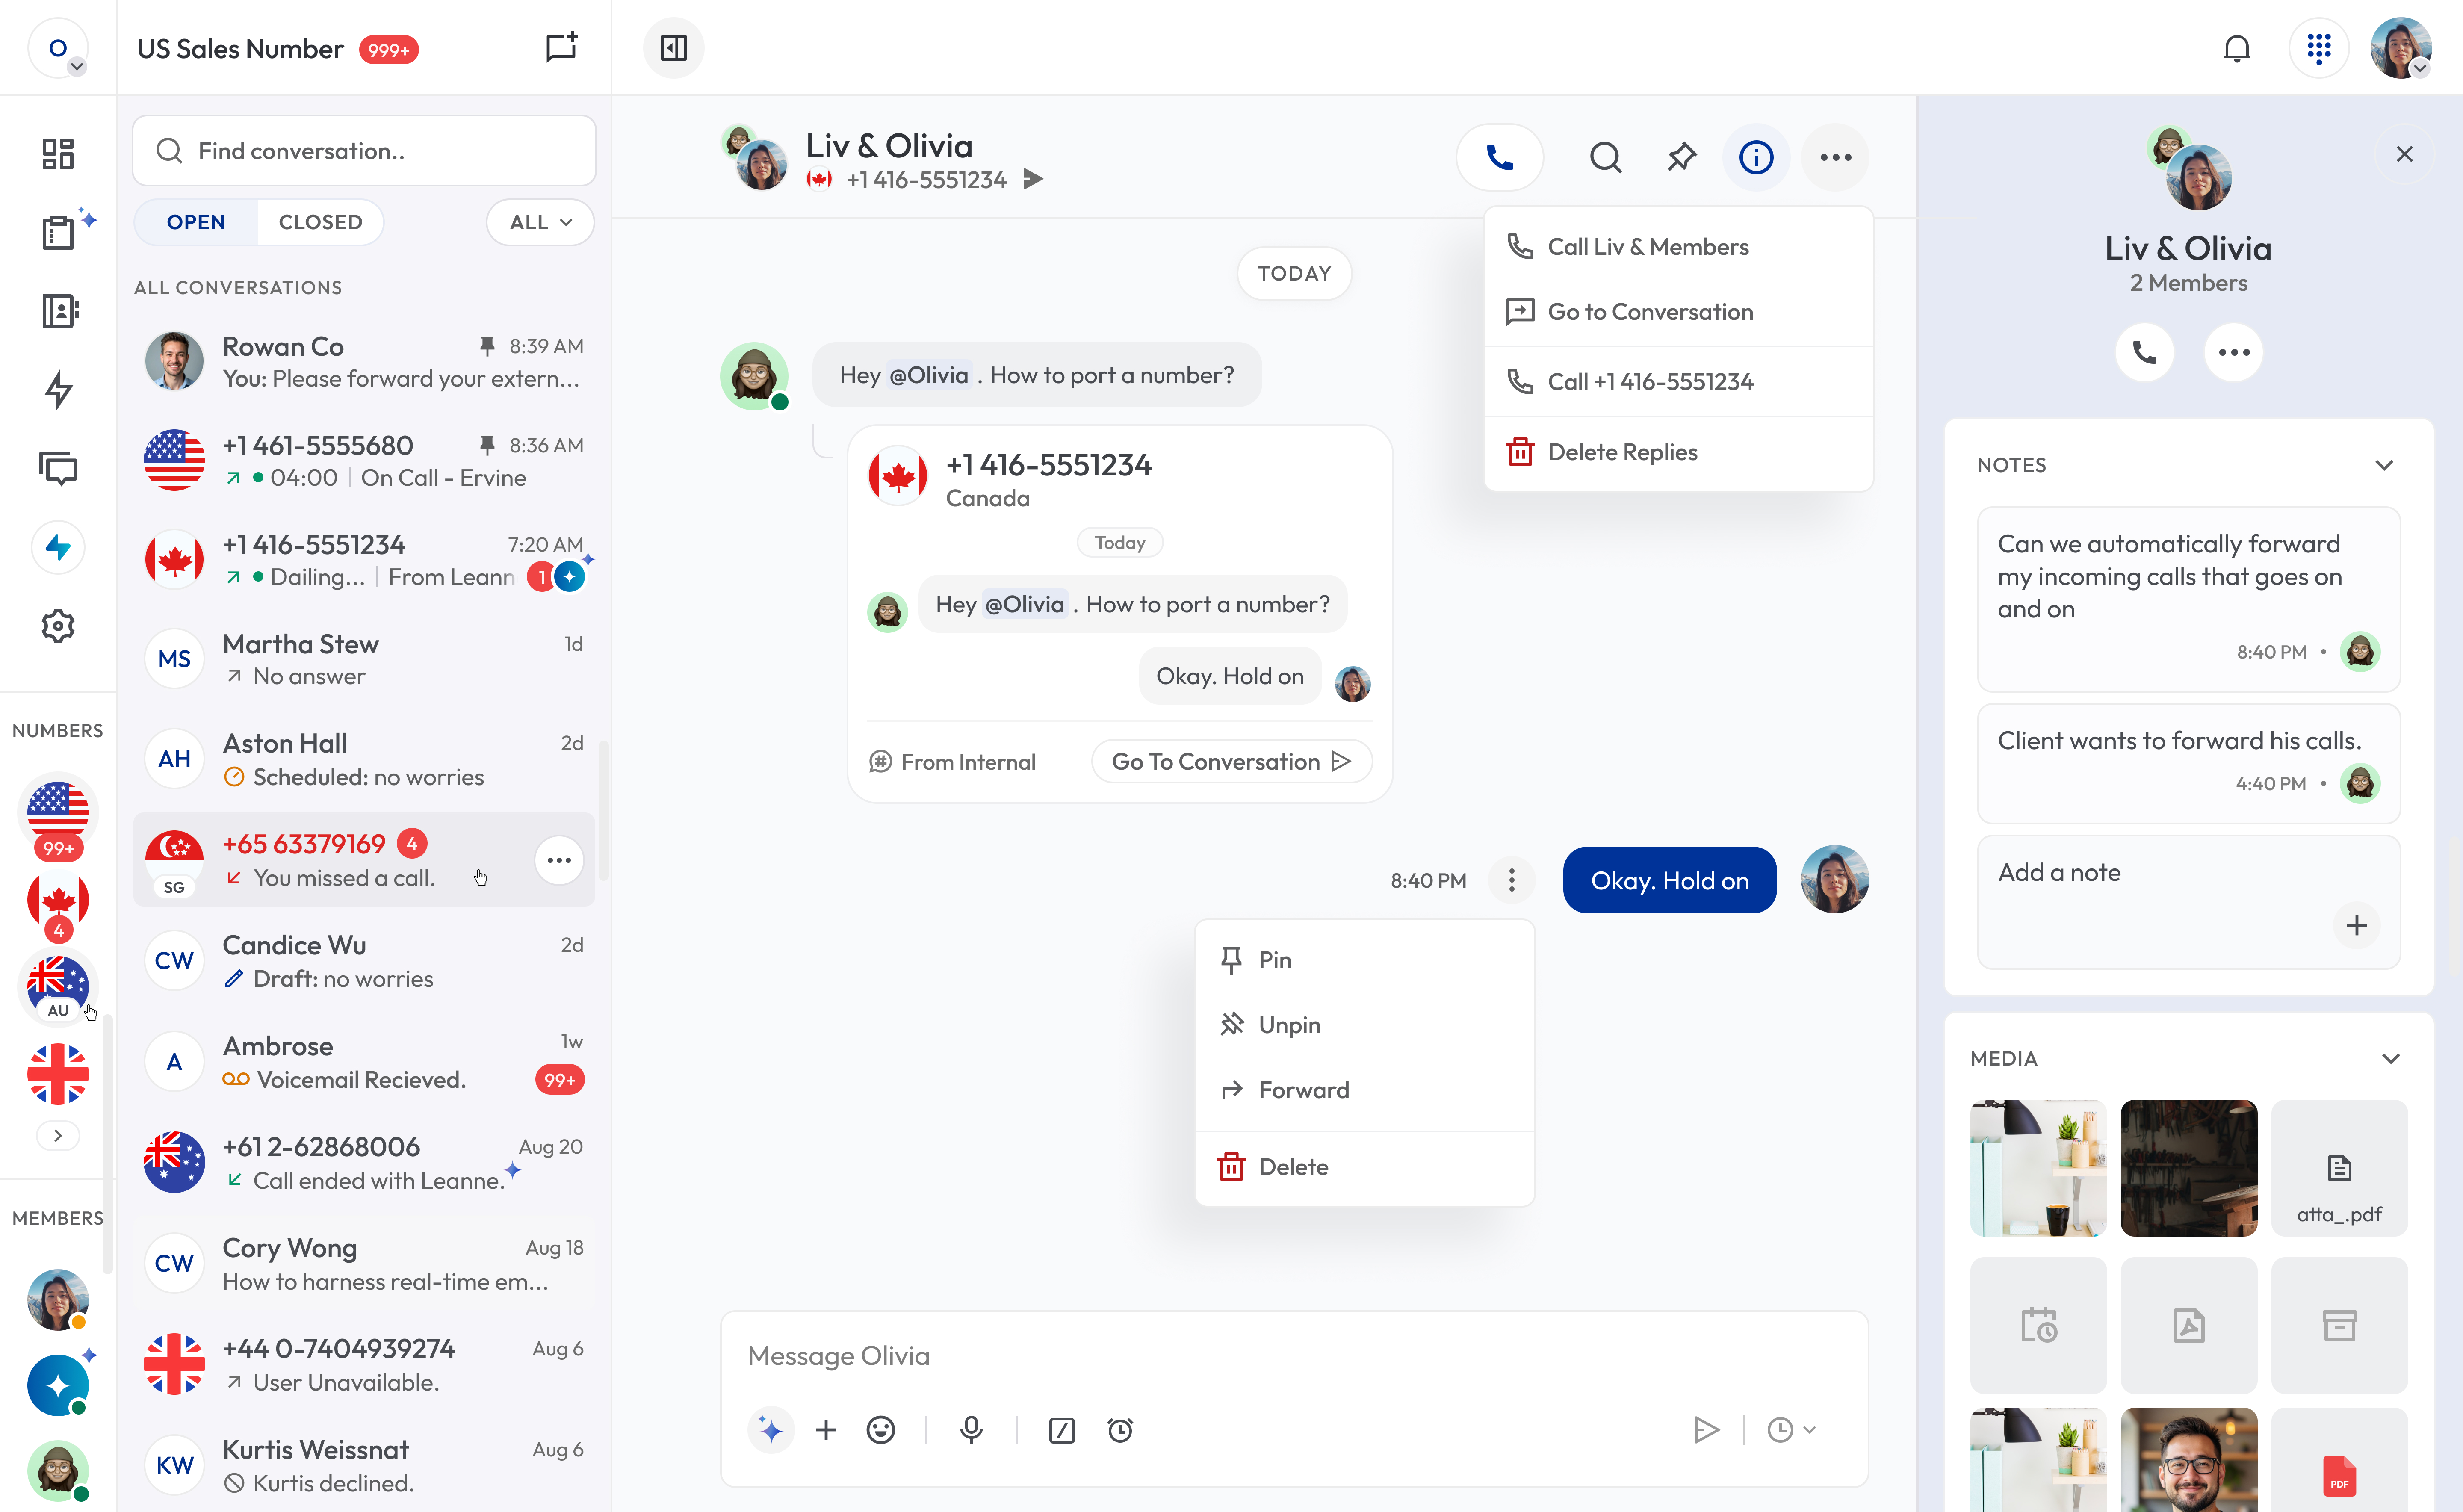2463x1512 pixels.
Task: Set a reminder with alarm clock icon
Action: pyautogui.click(x=1120, y=1430)
